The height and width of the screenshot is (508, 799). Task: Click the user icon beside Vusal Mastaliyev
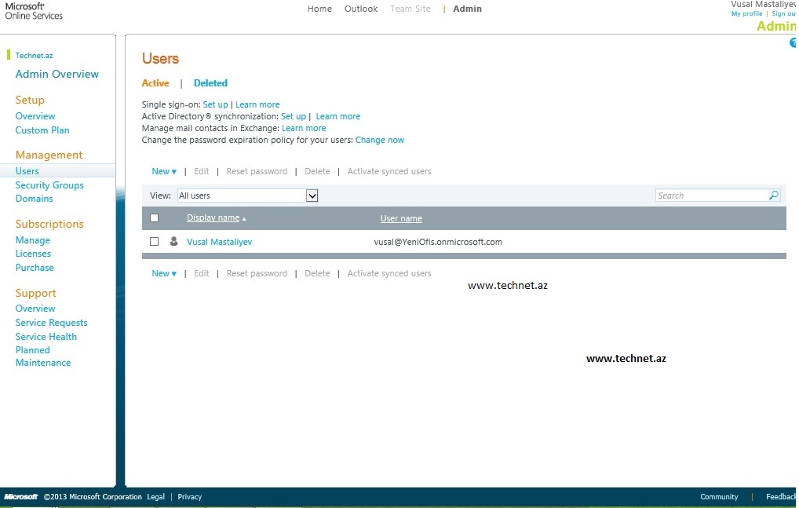(x=173, y=242)
